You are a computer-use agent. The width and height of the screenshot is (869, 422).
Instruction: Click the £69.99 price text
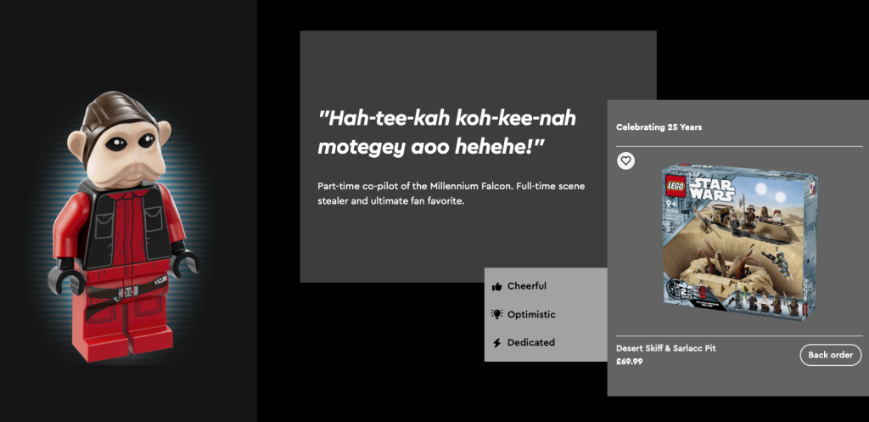pyautogui.click(x=630, y=362)
